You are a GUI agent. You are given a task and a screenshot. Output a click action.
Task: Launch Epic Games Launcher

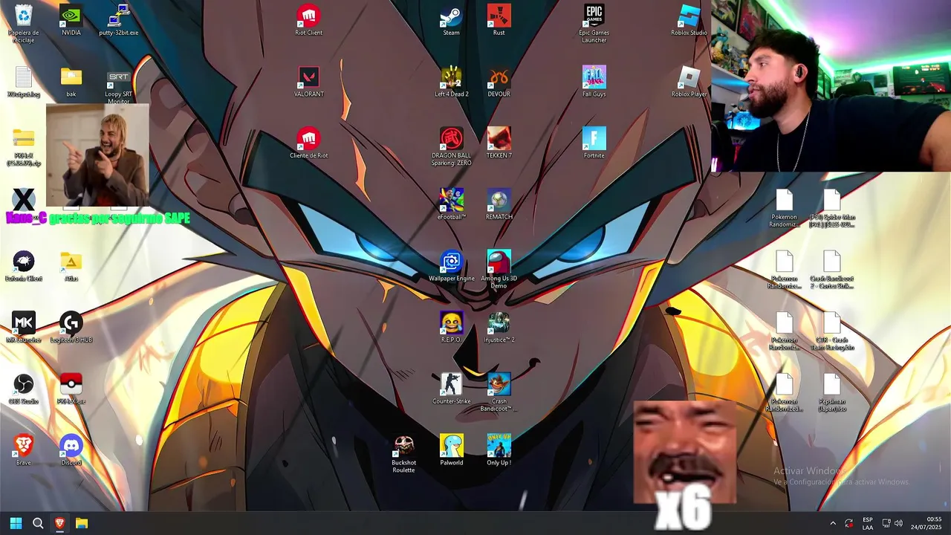click(x=594, y=24)
